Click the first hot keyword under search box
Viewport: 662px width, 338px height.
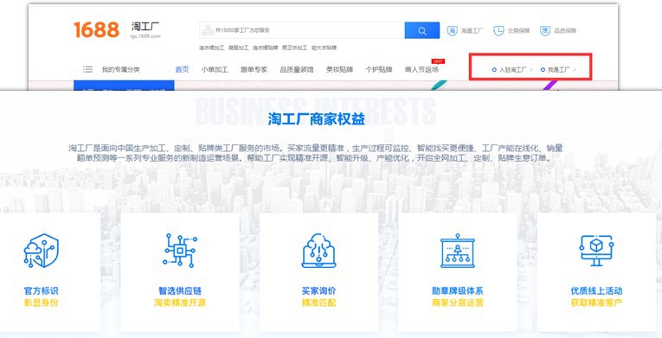tap(211, 48)
